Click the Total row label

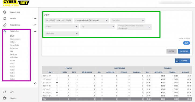click(44, 99)
